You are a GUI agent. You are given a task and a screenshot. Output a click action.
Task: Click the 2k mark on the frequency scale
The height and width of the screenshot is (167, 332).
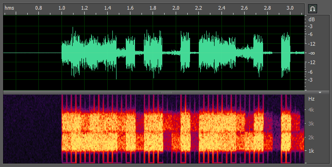(311, 137)
